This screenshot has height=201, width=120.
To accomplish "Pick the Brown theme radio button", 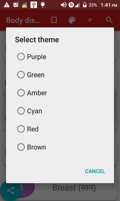I will pyautogui.click(x=21, y=147).
